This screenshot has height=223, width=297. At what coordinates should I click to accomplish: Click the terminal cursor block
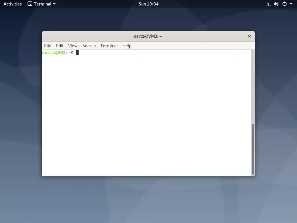(x=77, y=53)
